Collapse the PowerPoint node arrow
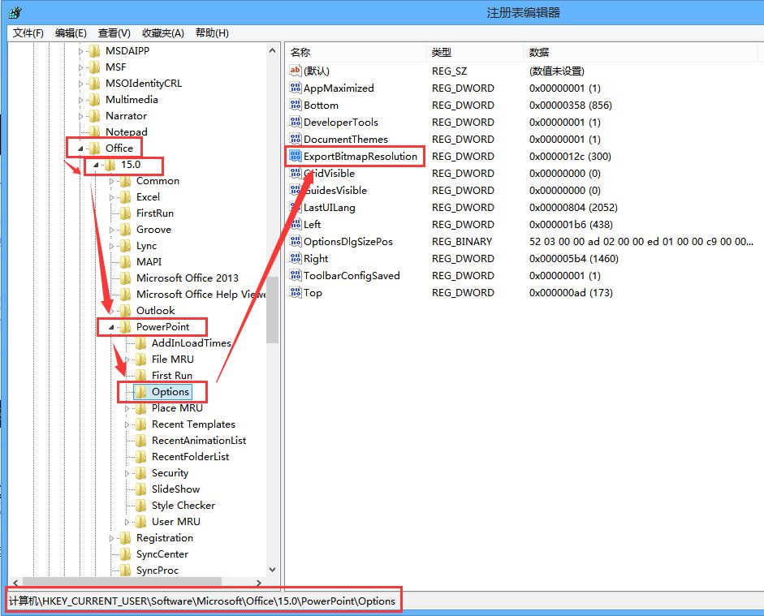The height and width of the screenshot is (616, 764). point(111,327)
